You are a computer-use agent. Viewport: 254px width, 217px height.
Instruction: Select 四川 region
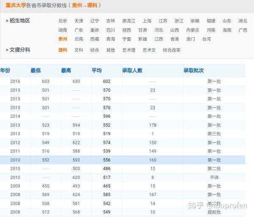coord(110,30)
